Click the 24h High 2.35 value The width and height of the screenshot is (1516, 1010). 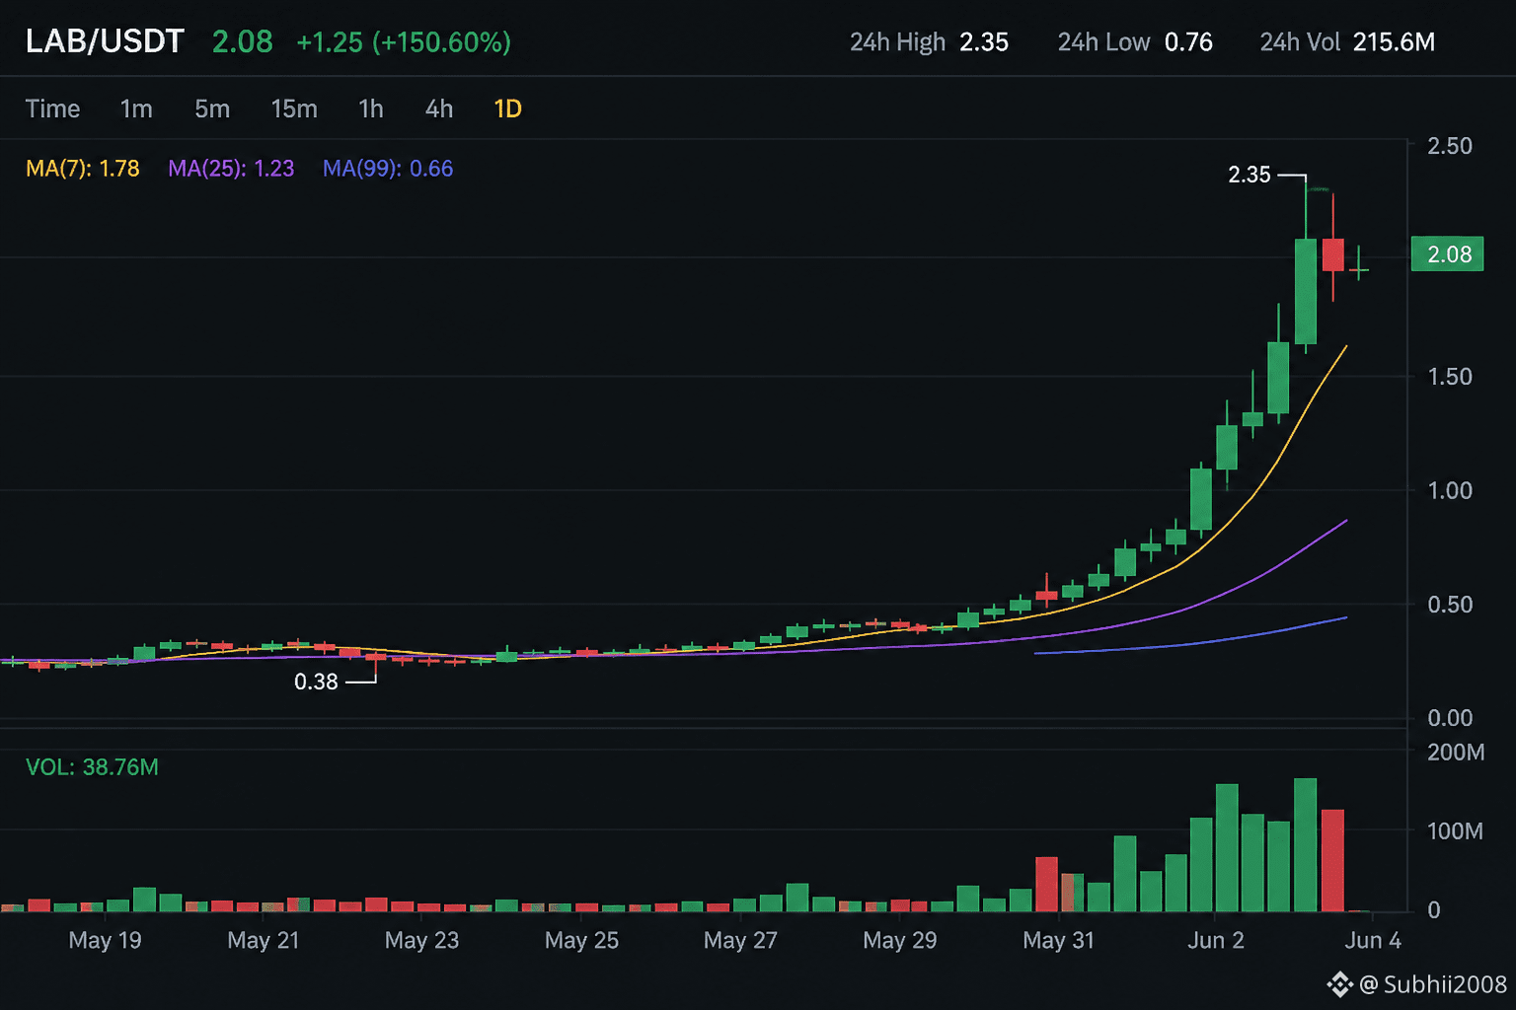click(x=984, y=42)
